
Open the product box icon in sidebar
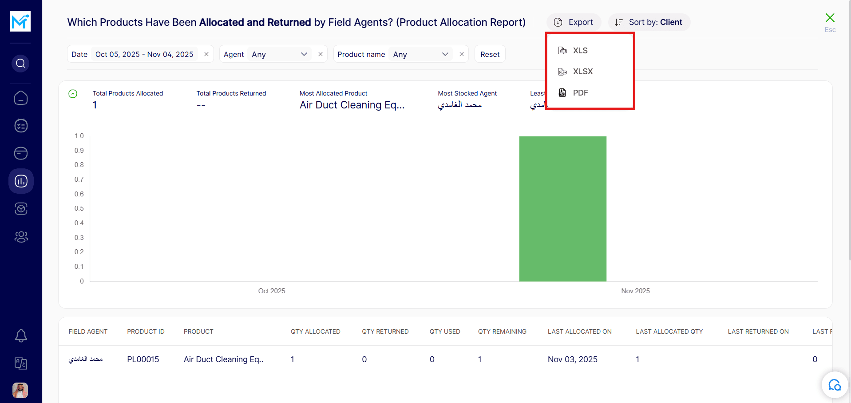[x=21, y=209]
